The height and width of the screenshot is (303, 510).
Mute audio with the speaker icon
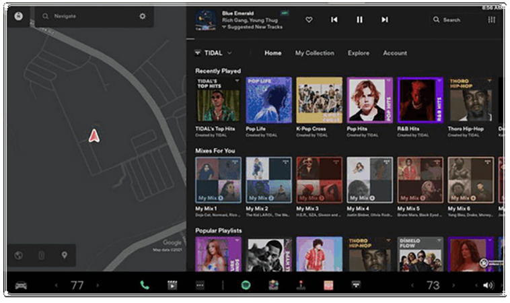tap(488, 285)
